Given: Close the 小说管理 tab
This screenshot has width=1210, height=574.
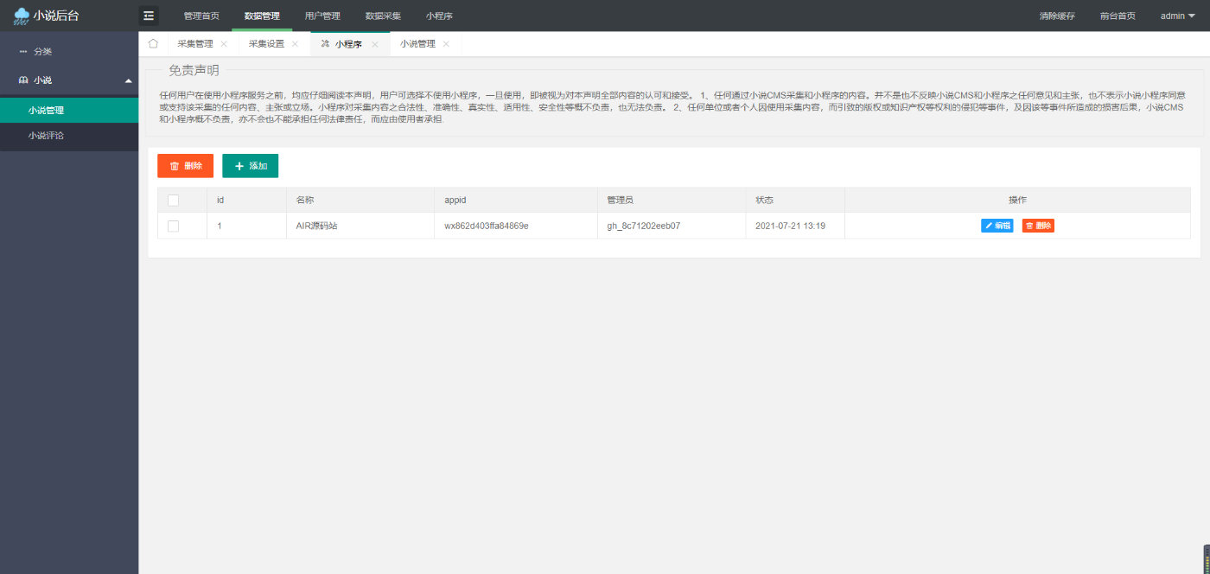Looking at the screenshot, I should coord(446,44).
